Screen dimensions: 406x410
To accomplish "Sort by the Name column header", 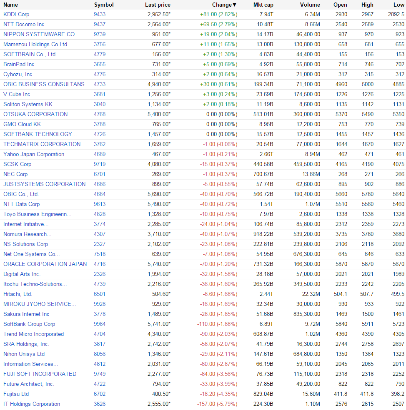I will [10, 5].
